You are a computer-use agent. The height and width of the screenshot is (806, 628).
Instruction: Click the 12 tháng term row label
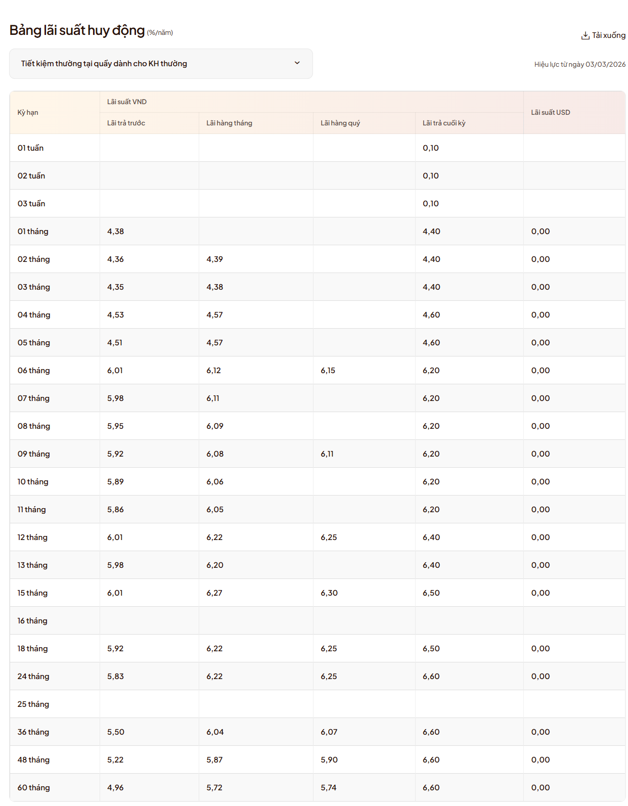tap(32, 538)
